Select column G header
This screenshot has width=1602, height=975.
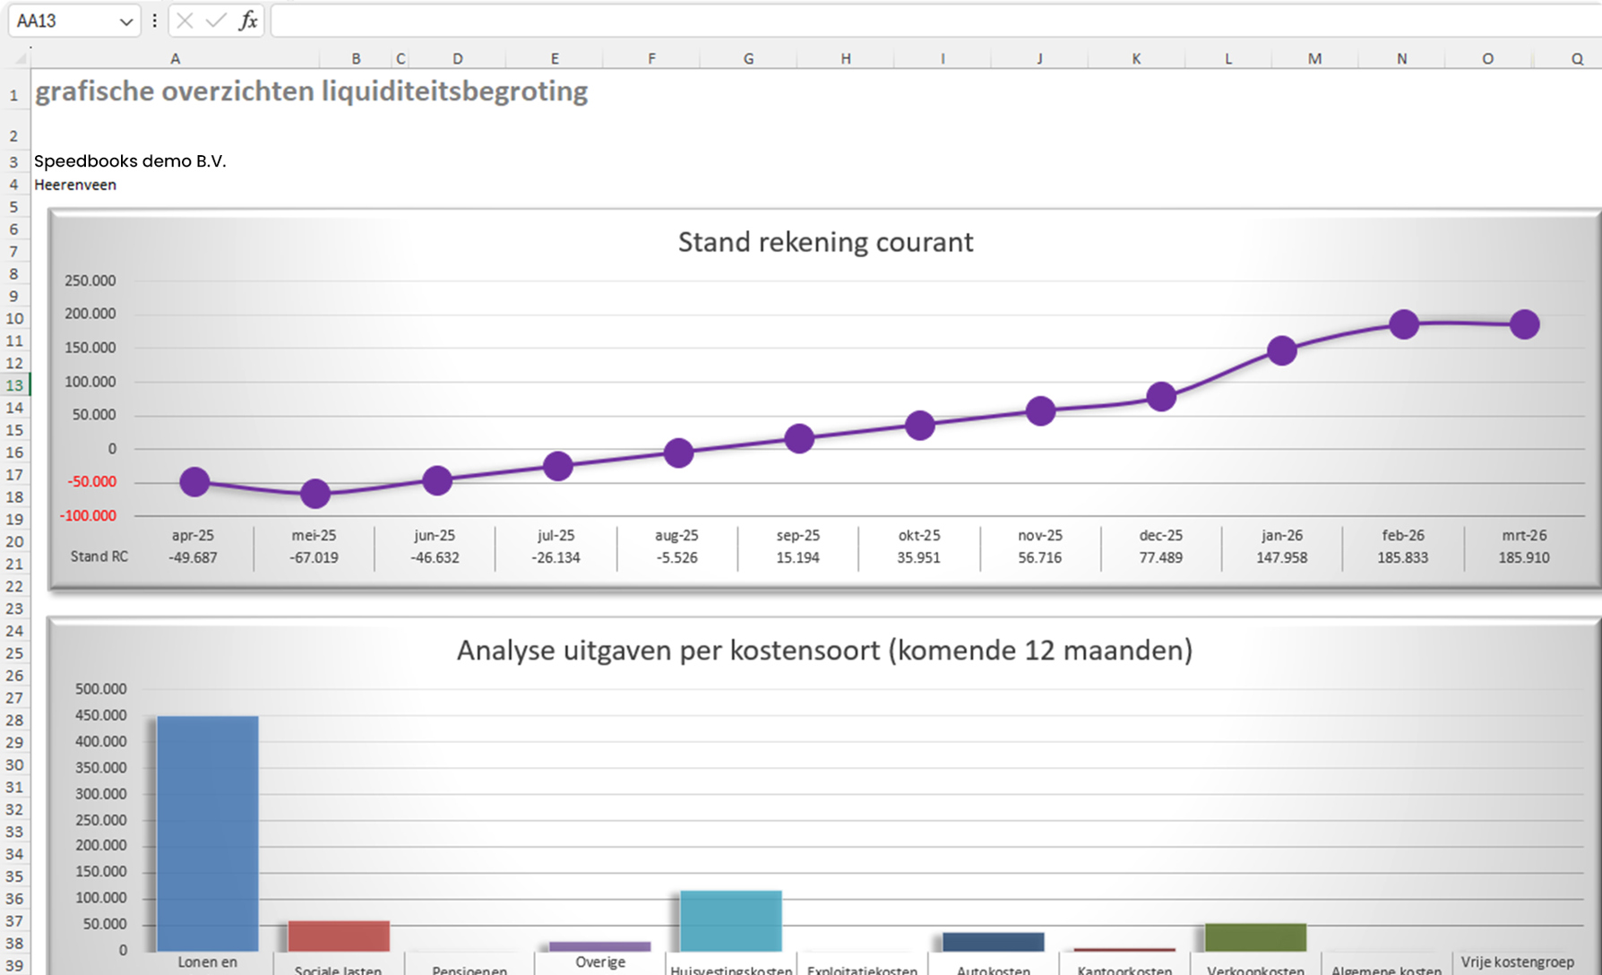pyautogui.click(x=748, y=58)
